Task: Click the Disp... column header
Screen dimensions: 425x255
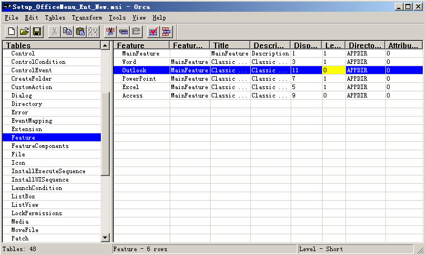Action: click(x=306, y=45)
